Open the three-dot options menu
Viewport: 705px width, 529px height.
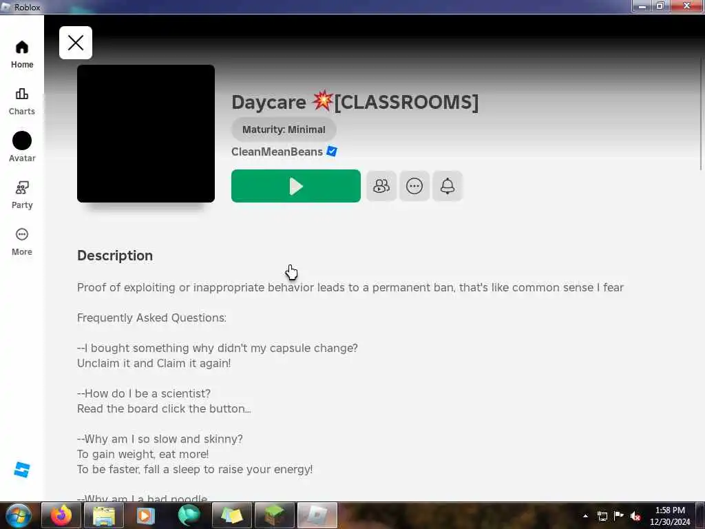pos(414,186)
